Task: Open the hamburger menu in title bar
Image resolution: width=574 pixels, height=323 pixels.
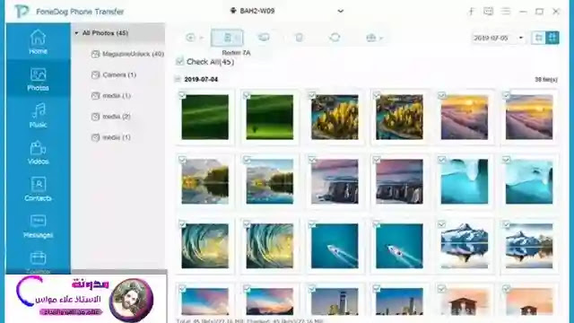Action: coord(506,12)
